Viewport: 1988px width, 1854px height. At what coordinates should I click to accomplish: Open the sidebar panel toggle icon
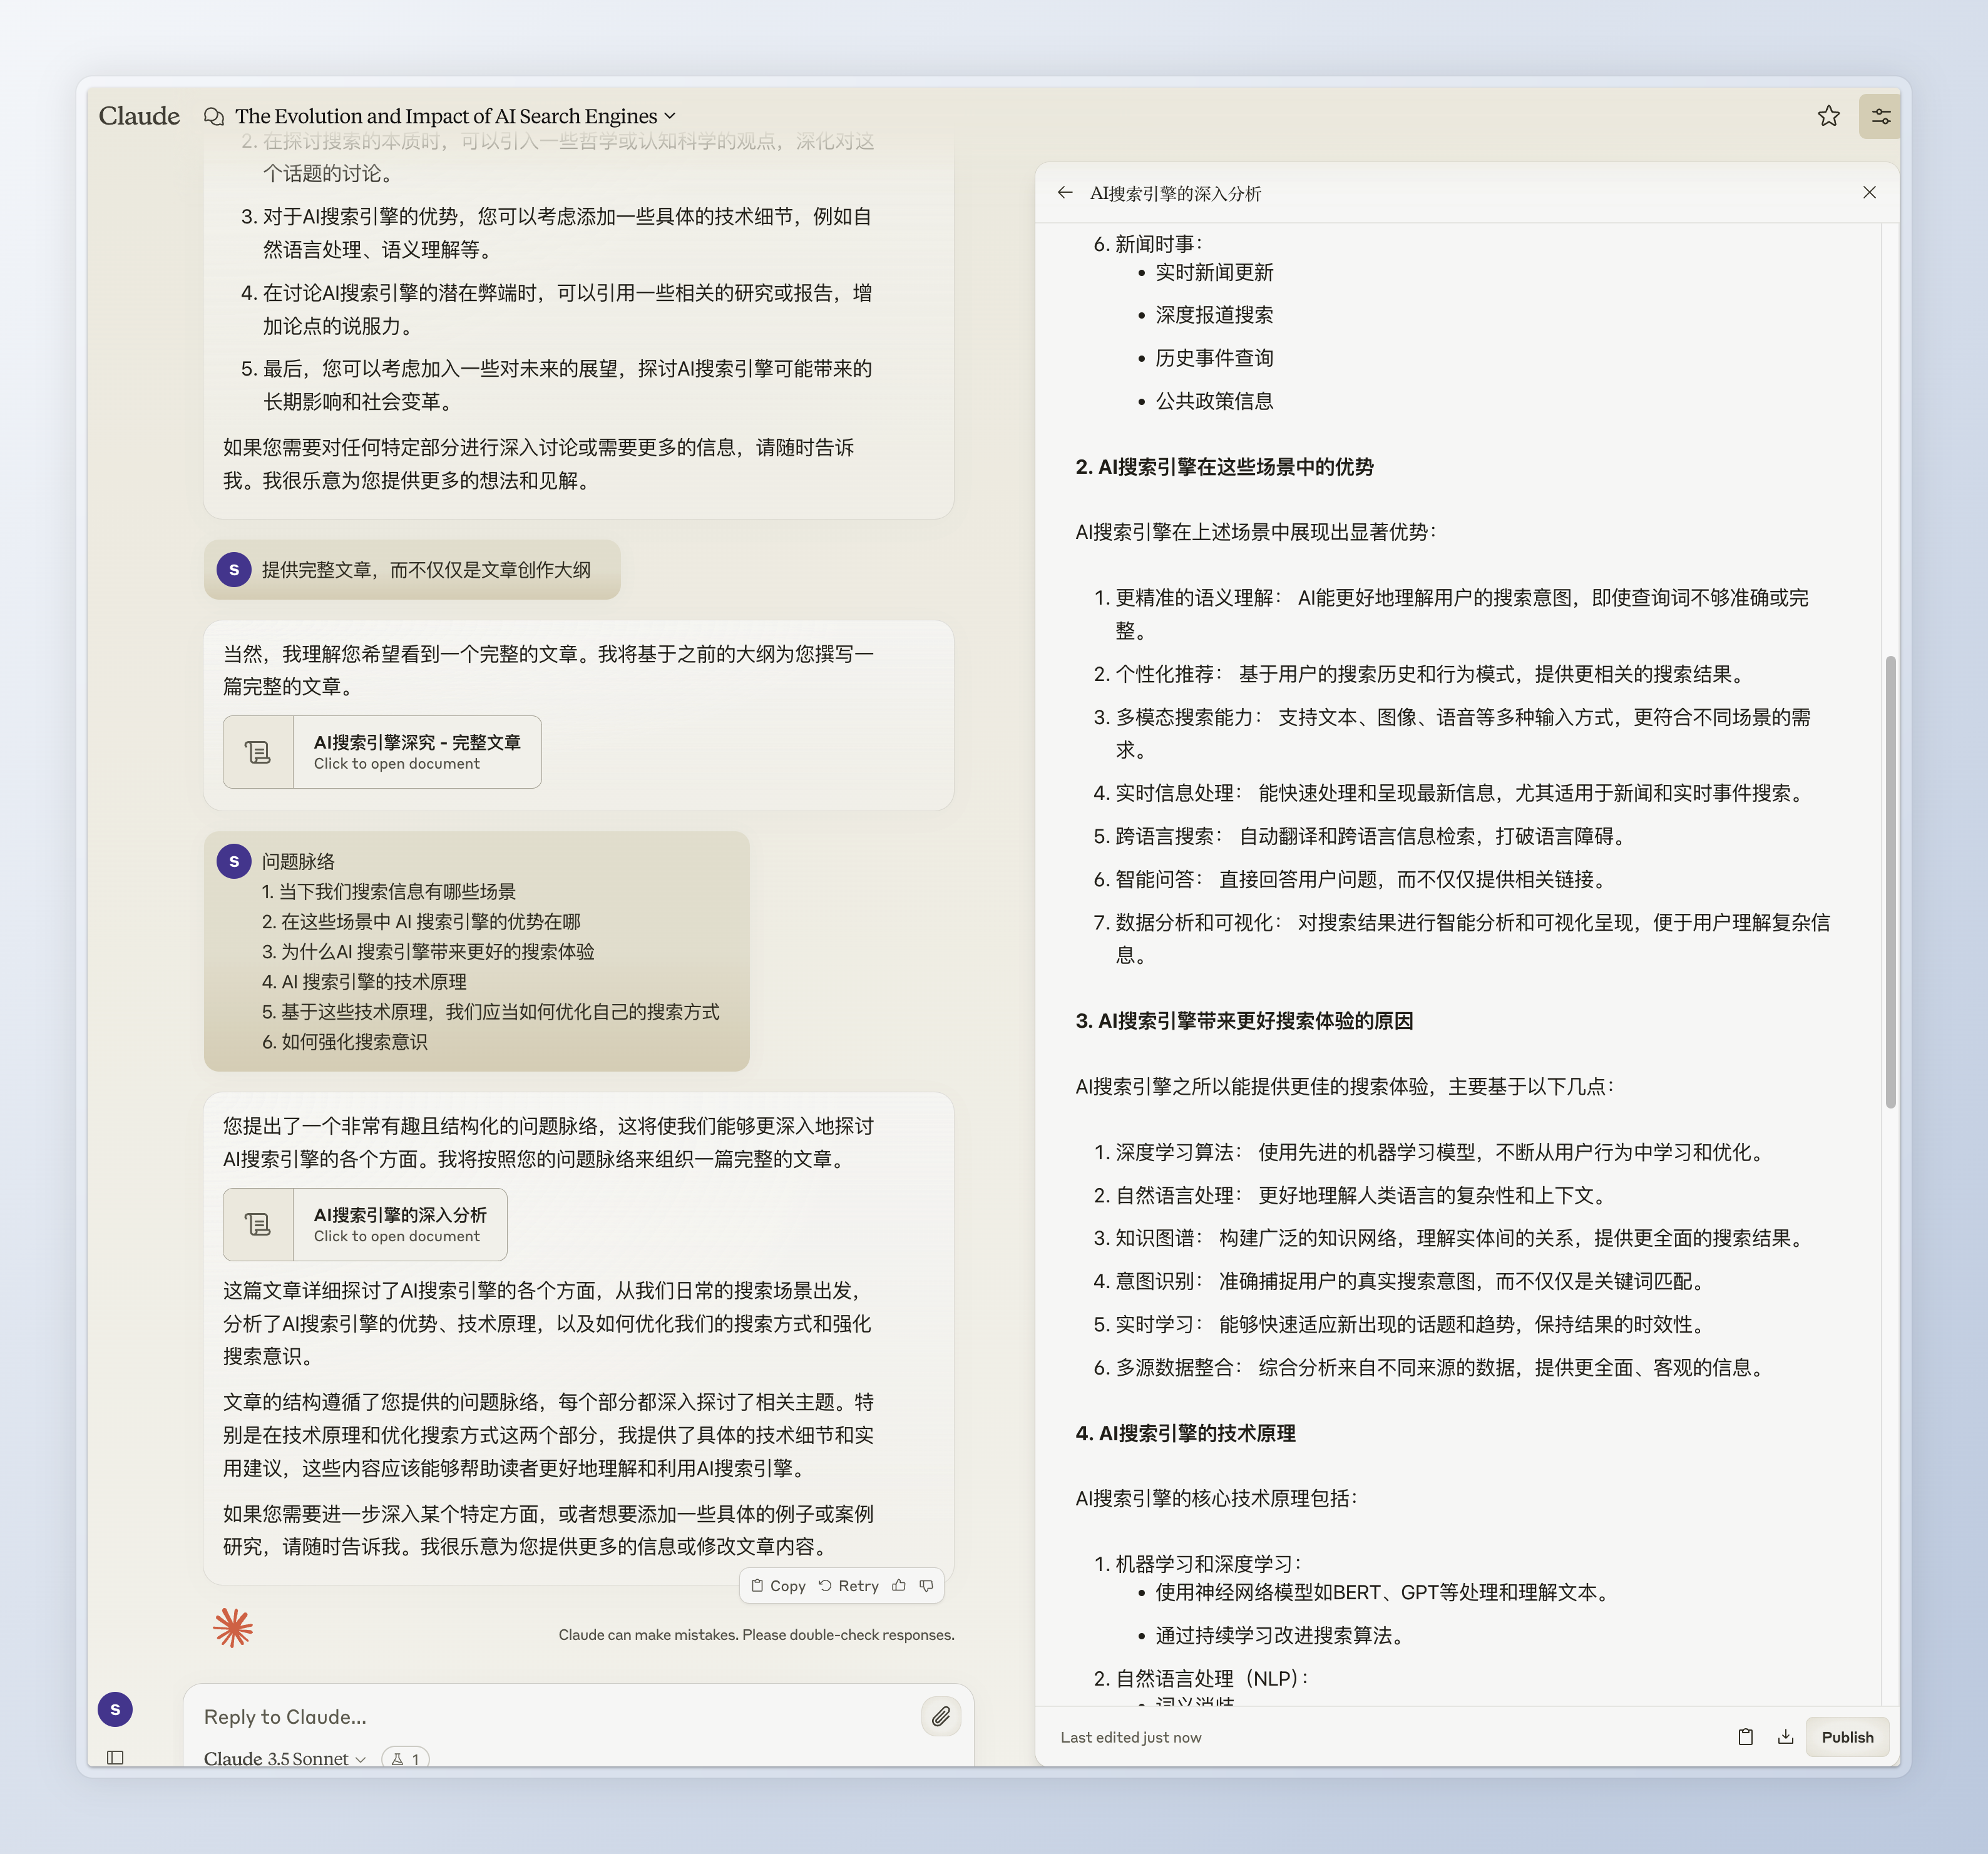115,1757
